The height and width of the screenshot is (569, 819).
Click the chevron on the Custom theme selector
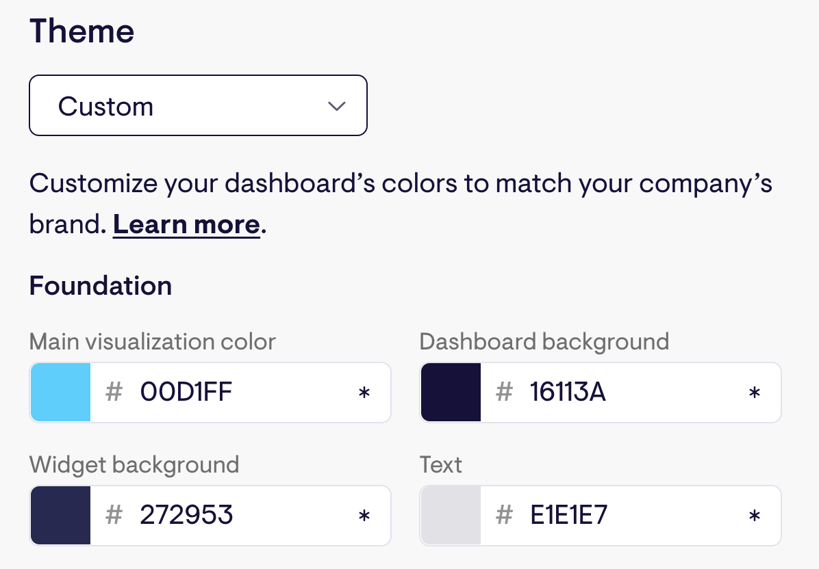click(336, 106)
